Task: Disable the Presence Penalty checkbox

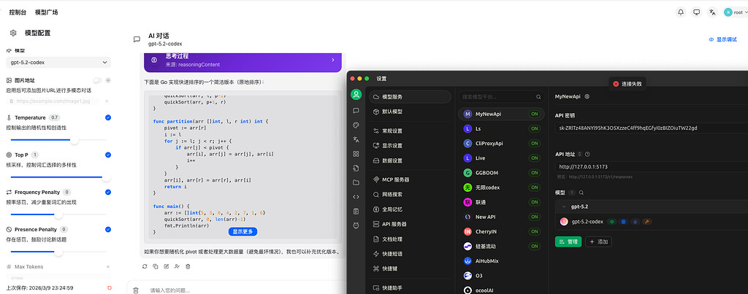Action: pos(108,229)
